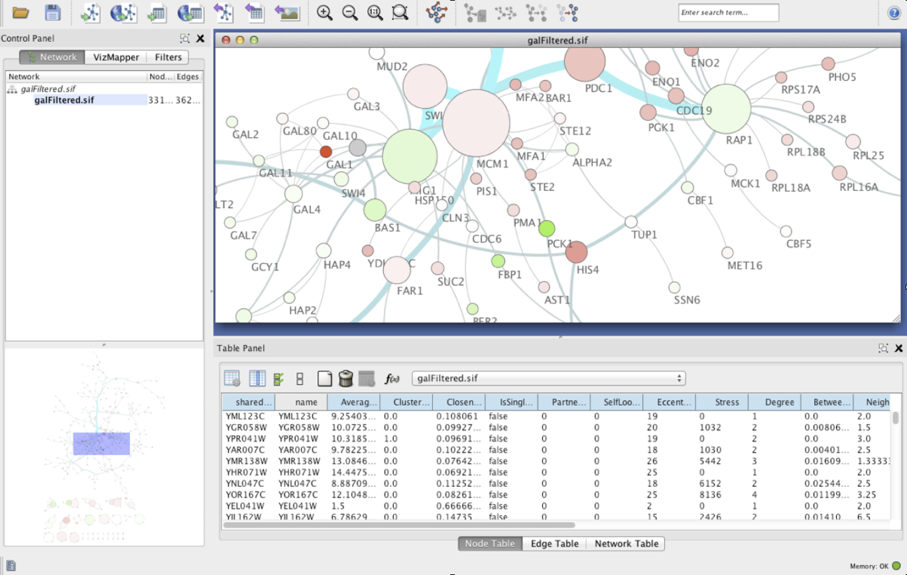Switch to the VizMapper tab
This screenshot has width=907, height=575.
[116, 57]
